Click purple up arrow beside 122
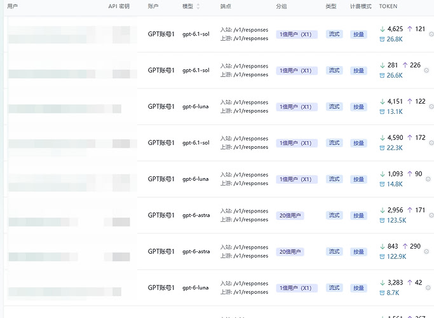 410,101
